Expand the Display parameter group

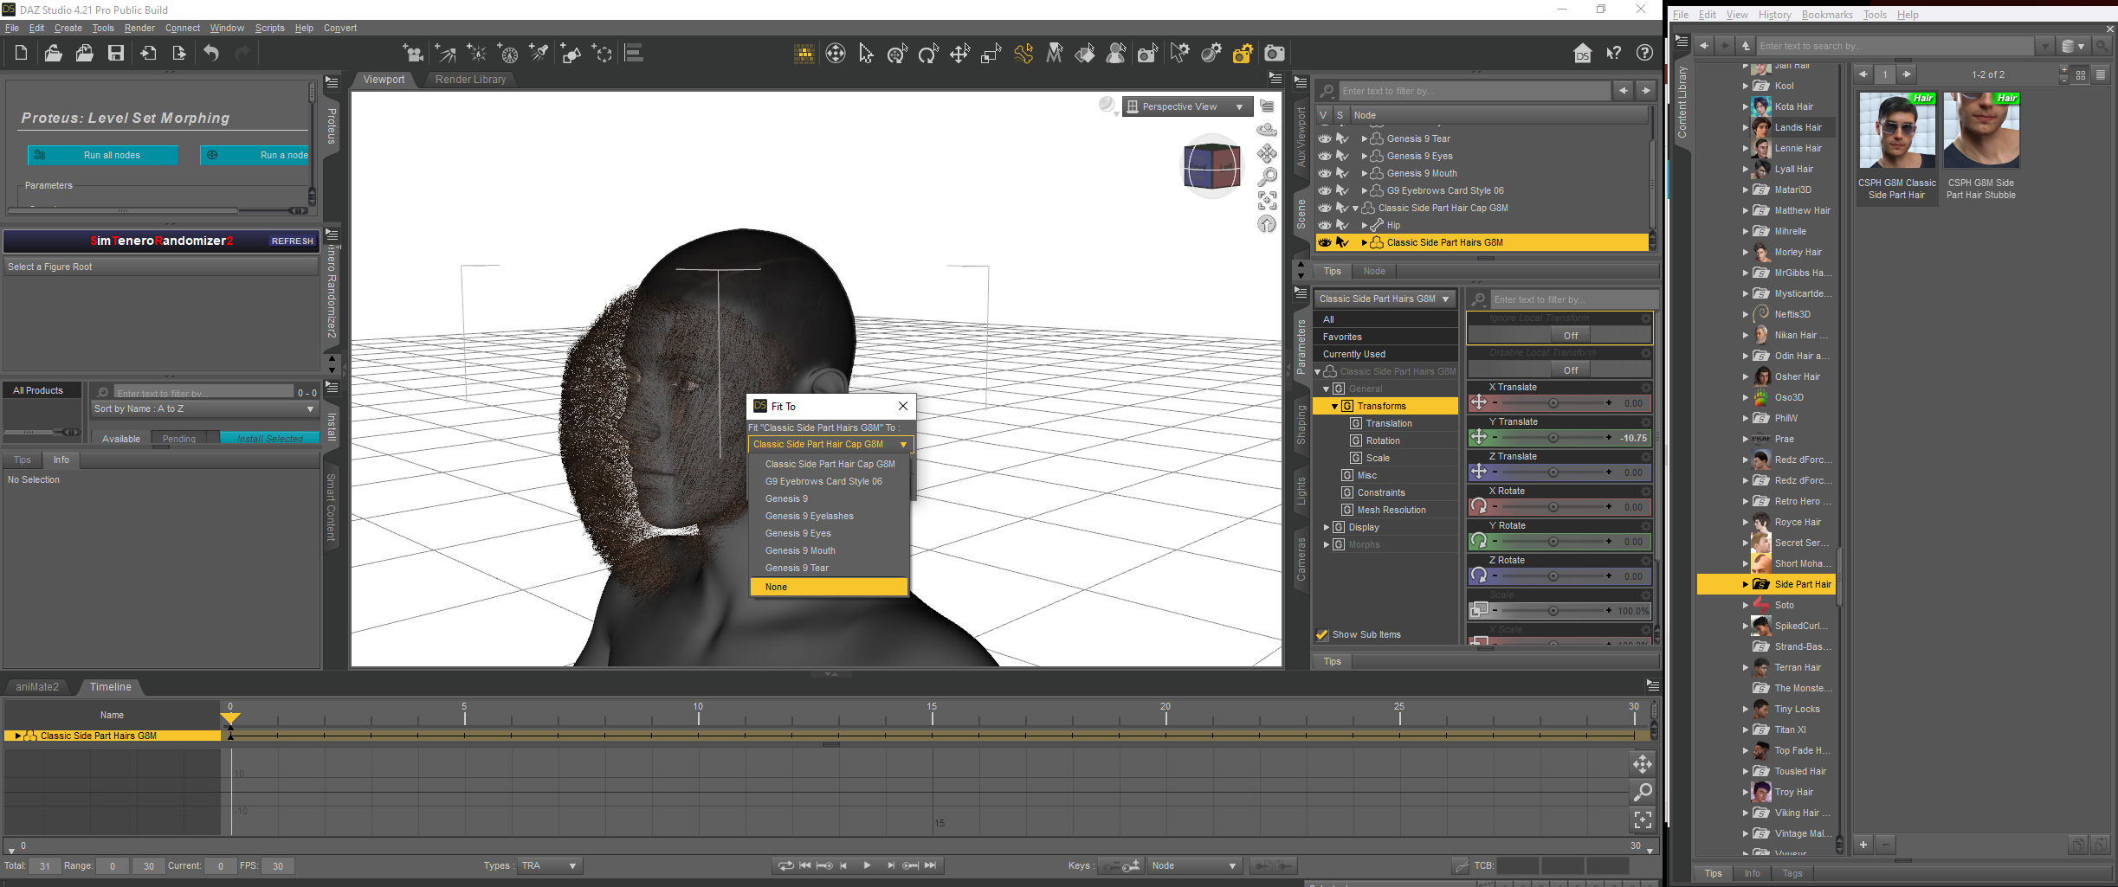click(x=1327, y=527)
